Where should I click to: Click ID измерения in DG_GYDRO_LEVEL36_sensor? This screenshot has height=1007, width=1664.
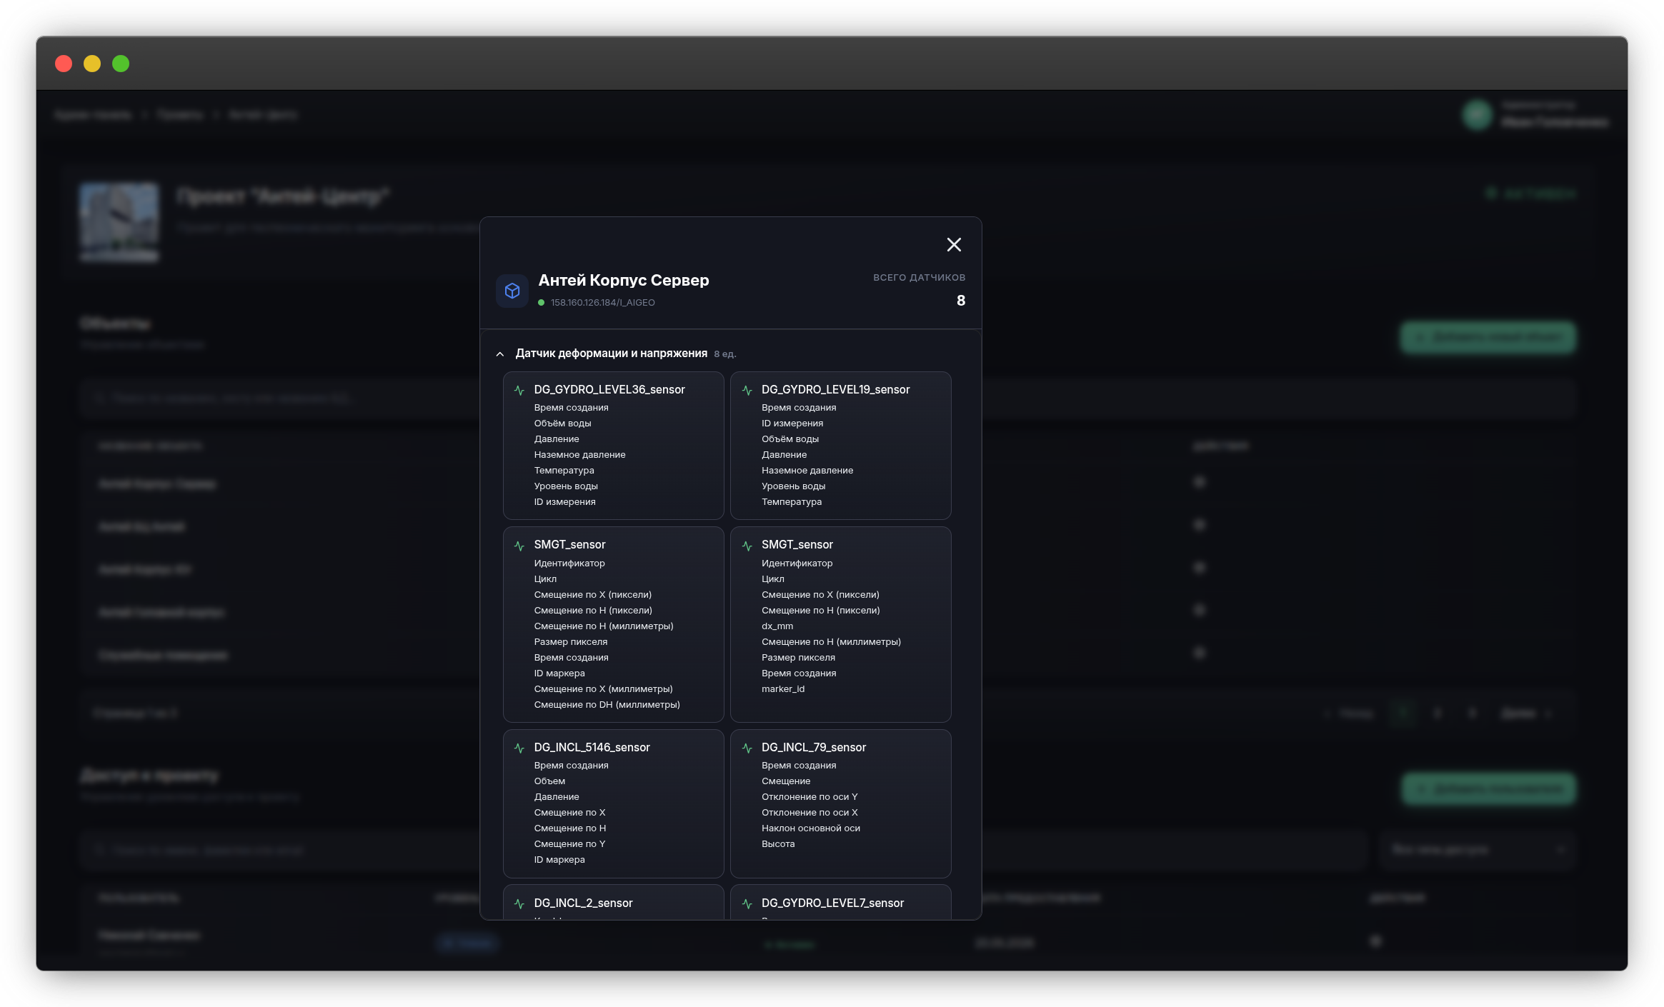tap(564, 502)
